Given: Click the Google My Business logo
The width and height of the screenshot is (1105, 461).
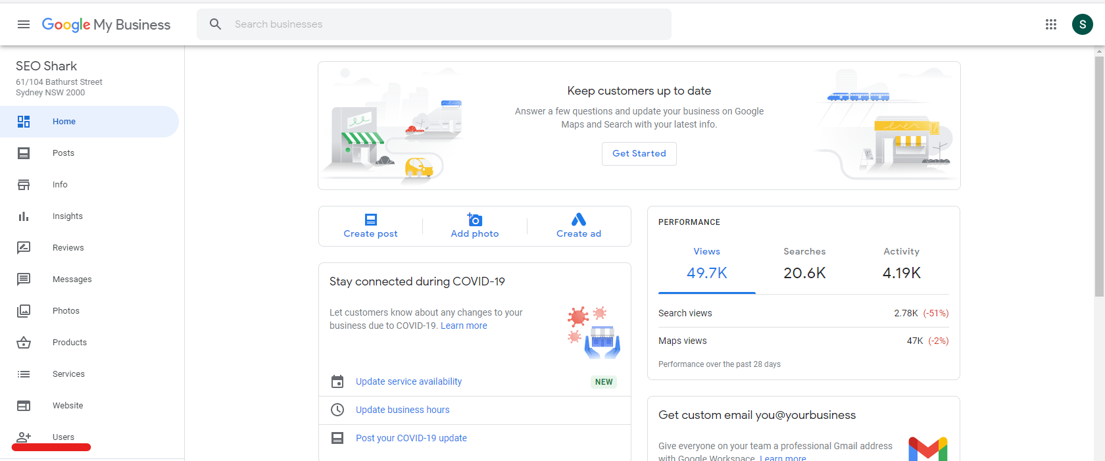Looking at the screenshot, I should pos(106,24).
